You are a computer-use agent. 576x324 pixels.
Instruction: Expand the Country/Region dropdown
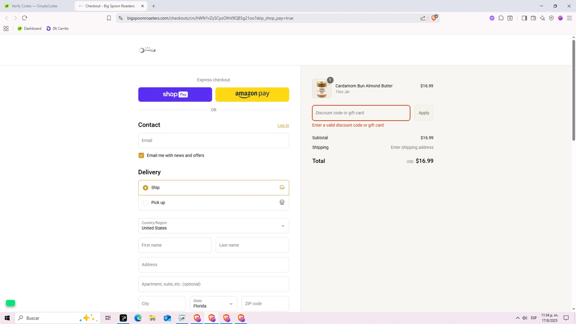coord(214,226)
